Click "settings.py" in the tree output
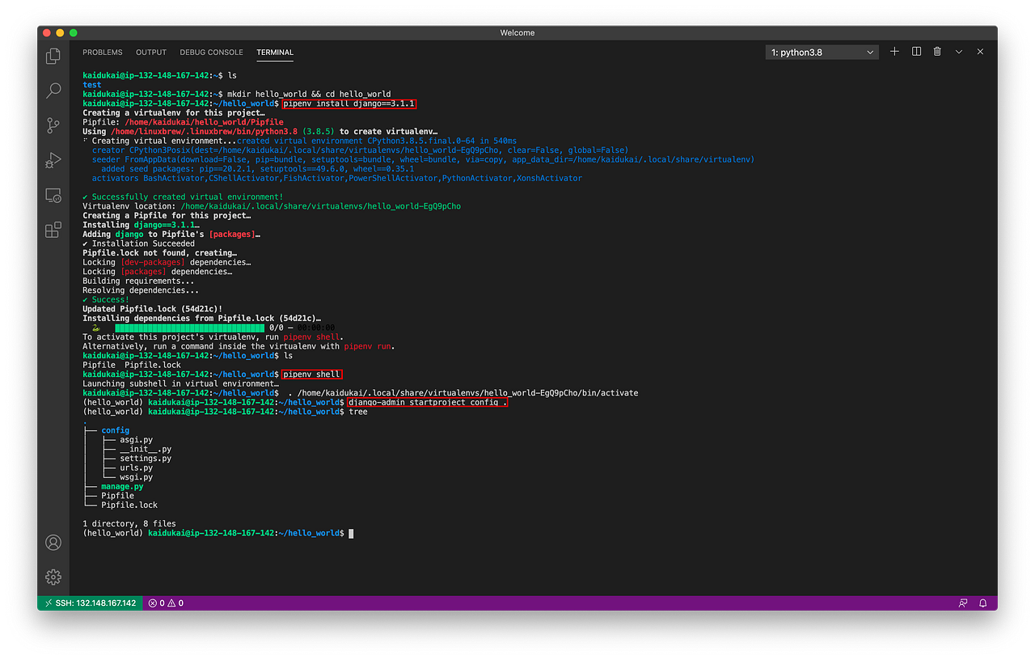The width and height of the screenshot is (1035, 660). [x=146, y=459]
